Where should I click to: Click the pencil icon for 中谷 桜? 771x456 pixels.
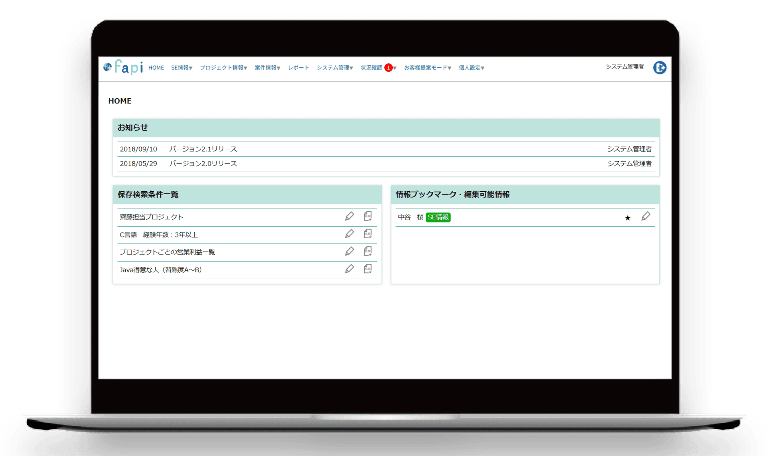coord(645,217)
